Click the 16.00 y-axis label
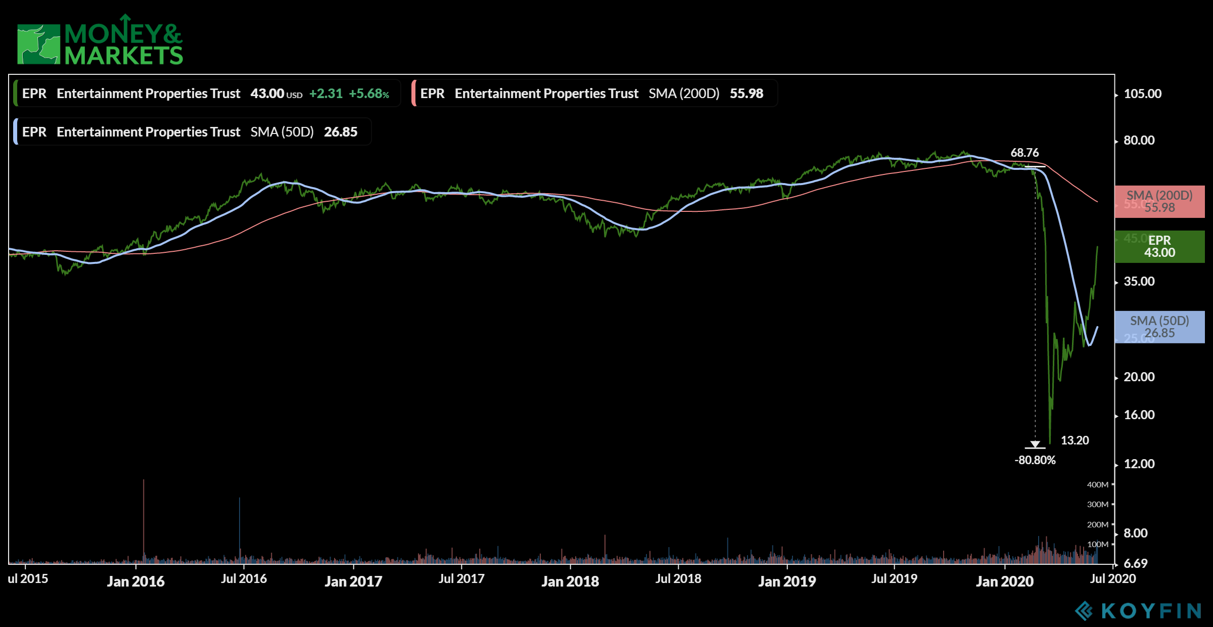The image size is (1213, 627). (1139, 415)
